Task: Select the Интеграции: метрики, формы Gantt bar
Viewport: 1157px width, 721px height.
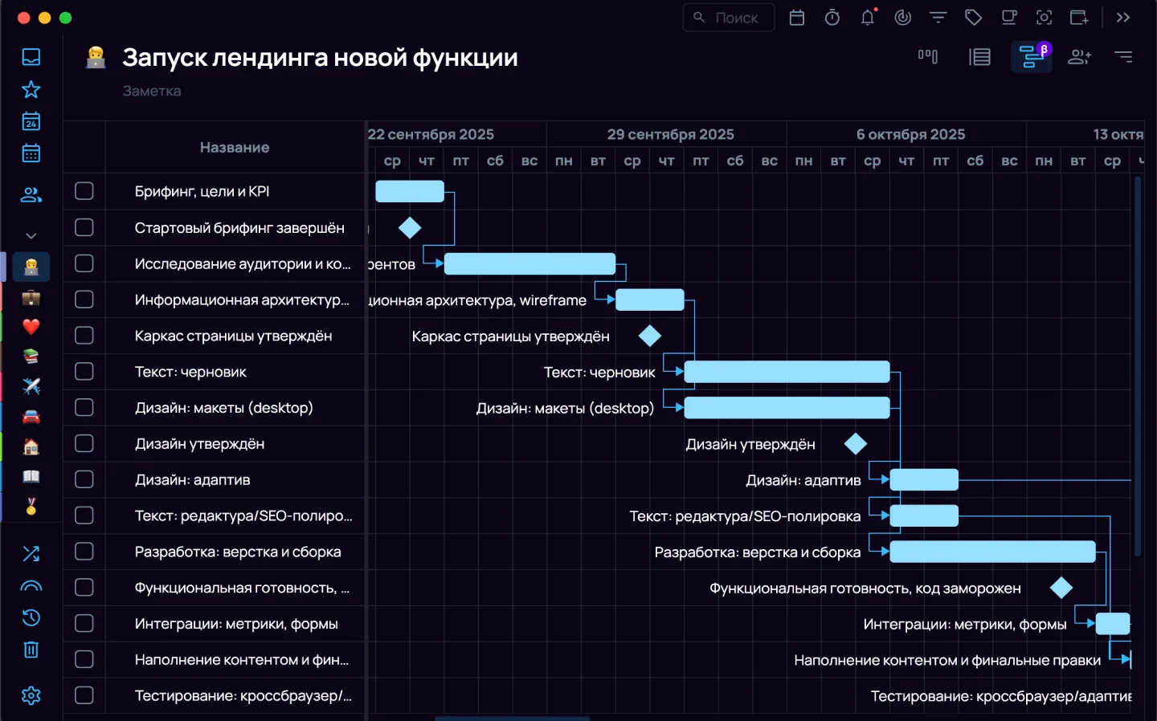Action: pyautogui.click(x=1113, y=624)
